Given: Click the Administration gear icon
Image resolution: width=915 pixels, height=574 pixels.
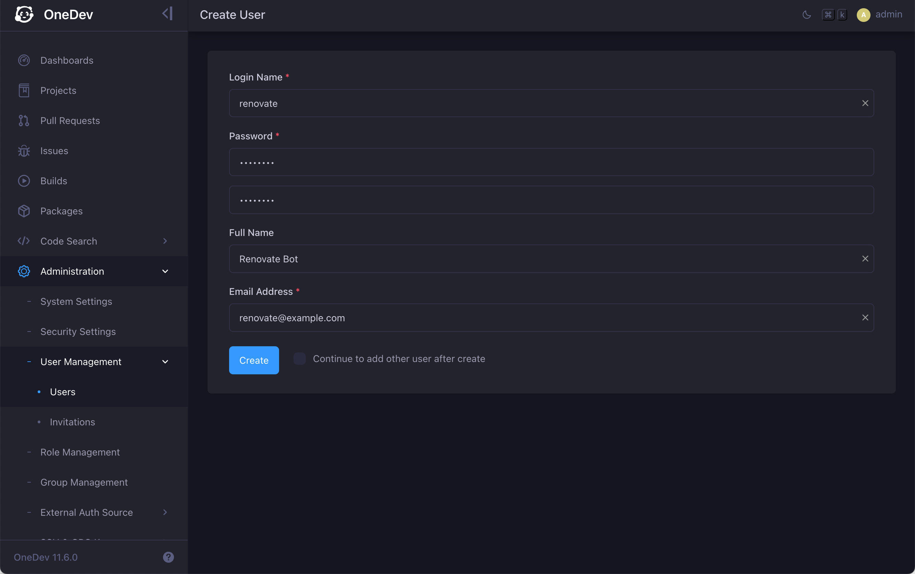Looking at the screenshot, I should click(24, 271).
